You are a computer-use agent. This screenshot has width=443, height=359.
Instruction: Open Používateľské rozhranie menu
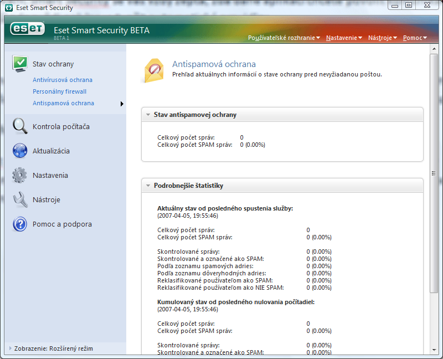284,38
